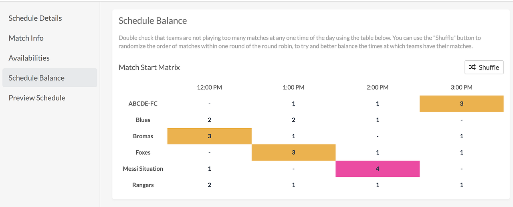This screenshot has width=513, height=207.
Task: Click the 12:00 PM column header
Action: 209,87
